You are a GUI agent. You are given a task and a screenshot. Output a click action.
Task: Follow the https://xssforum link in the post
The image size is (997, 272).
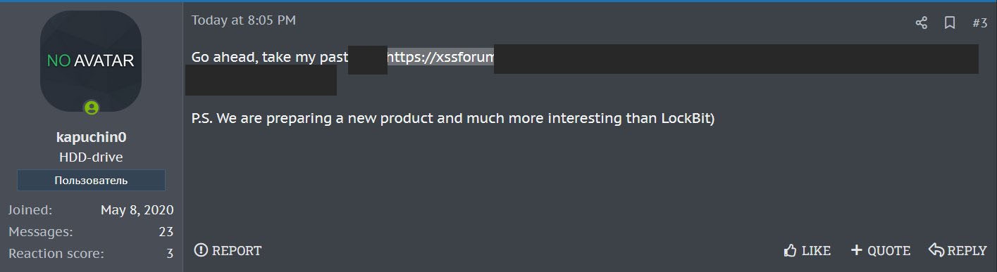click(x=440, y=58)
